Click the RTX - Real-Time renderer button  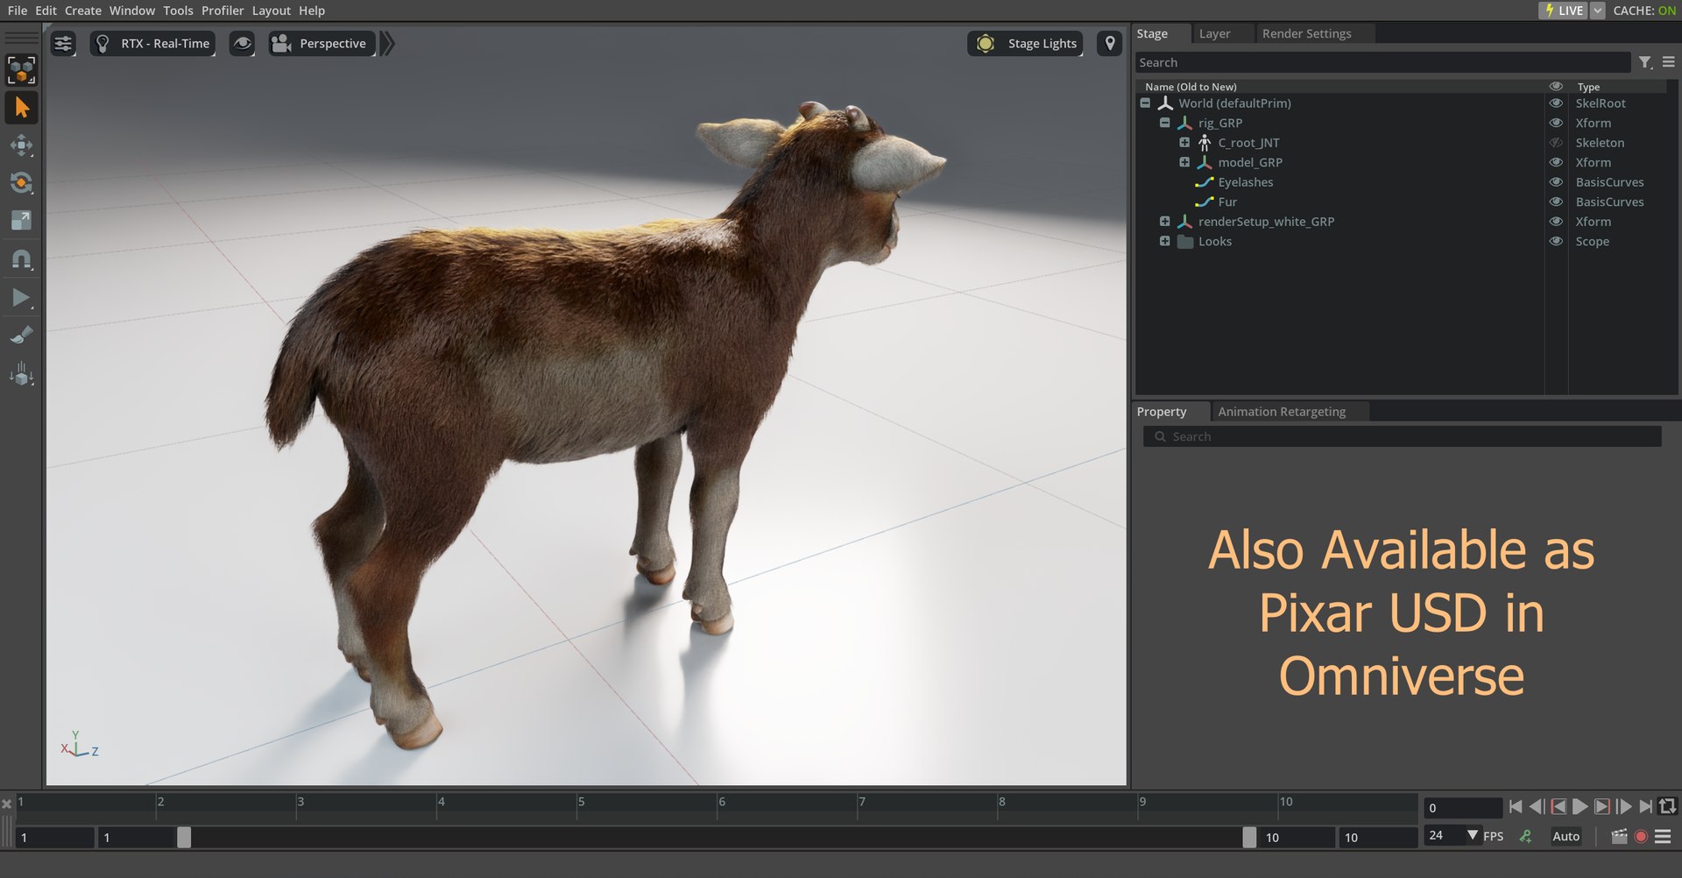click(x=153, y=43)
